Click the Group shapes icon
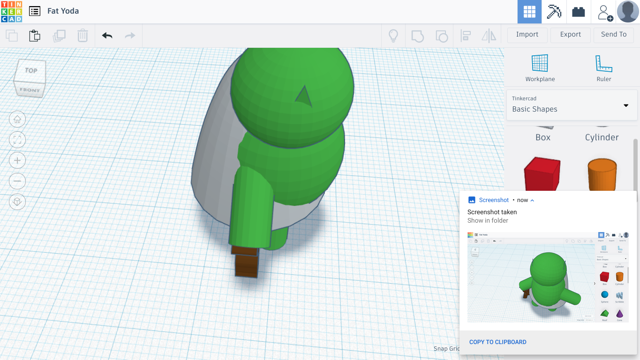Screen dimensions: 640x360 point(417,36)
